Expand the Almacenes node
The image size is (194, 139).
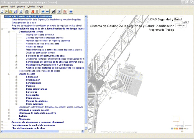tap(9, 119)
